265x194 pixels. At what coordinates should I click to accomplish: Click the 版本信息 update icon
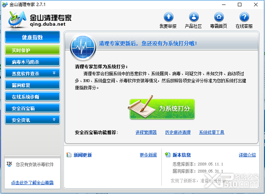point(167,155)
